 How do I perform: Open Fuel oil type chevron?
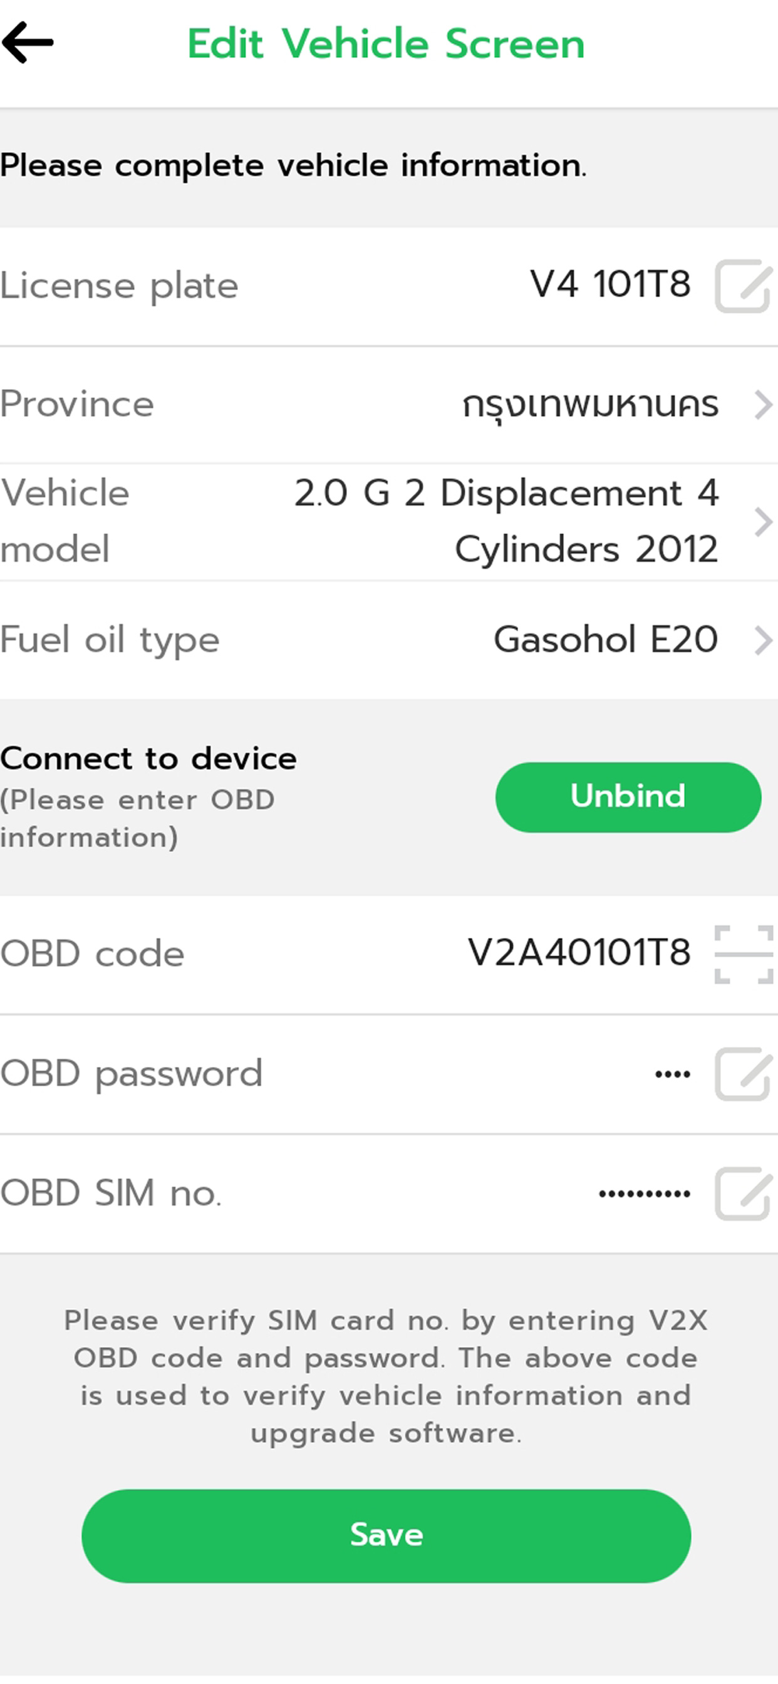[x=763, y=640]
